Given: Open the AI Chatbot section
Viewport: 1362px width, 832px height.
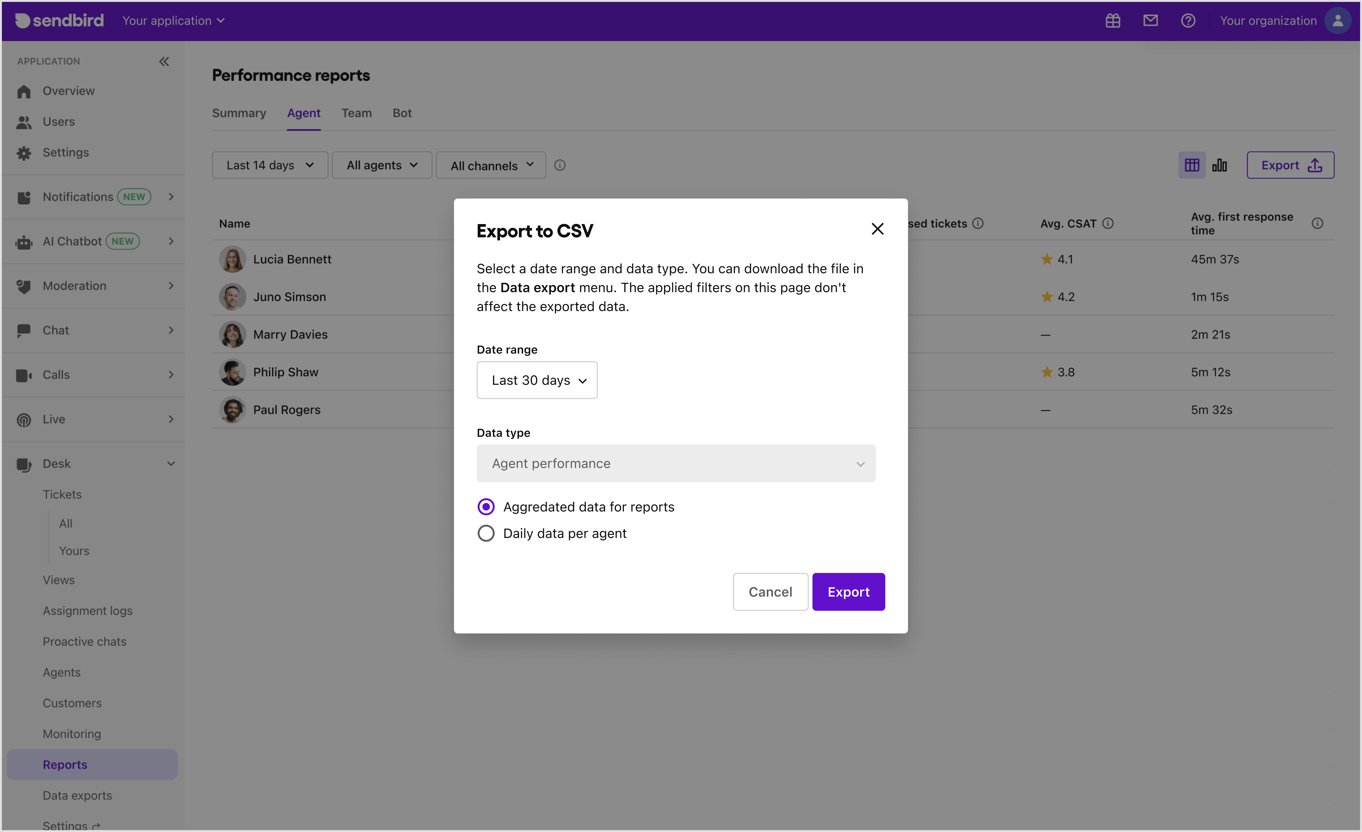Looking at the screenshot, I should pos(72,241).
